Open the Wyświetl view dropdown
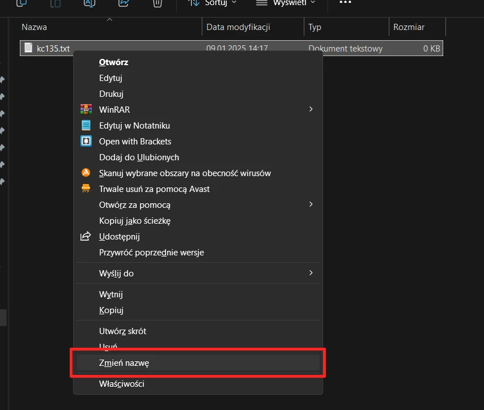 click(x=286, y=3)
